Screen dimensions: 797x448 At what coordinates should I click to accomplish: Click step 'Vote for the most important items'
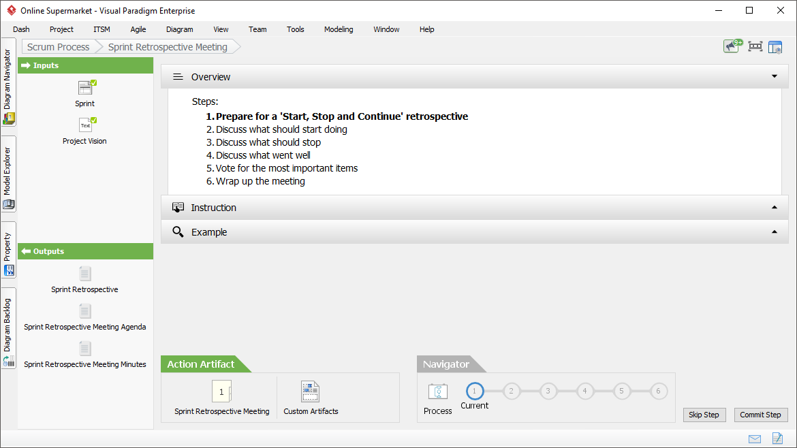click(281, 168)
